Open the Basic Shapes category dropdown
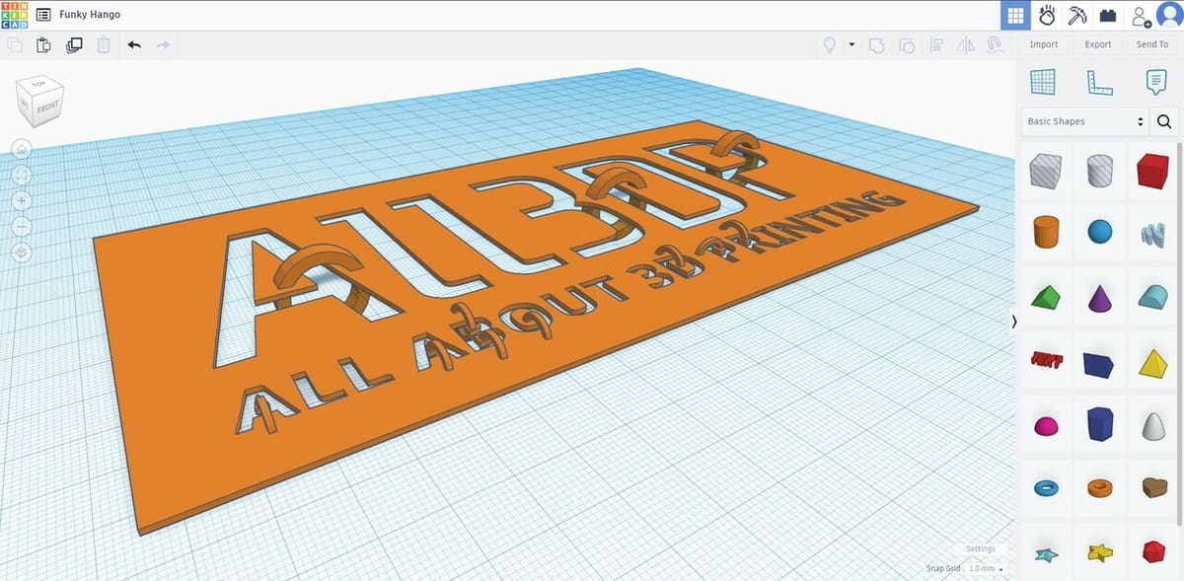 [x=1084, y=121]
